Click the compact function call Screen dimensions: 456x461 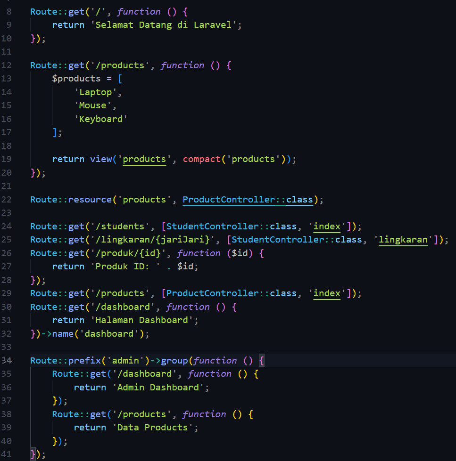pos(201,159)
